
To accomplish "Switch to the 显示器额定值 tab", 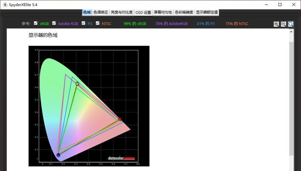I will pos(207,12).
